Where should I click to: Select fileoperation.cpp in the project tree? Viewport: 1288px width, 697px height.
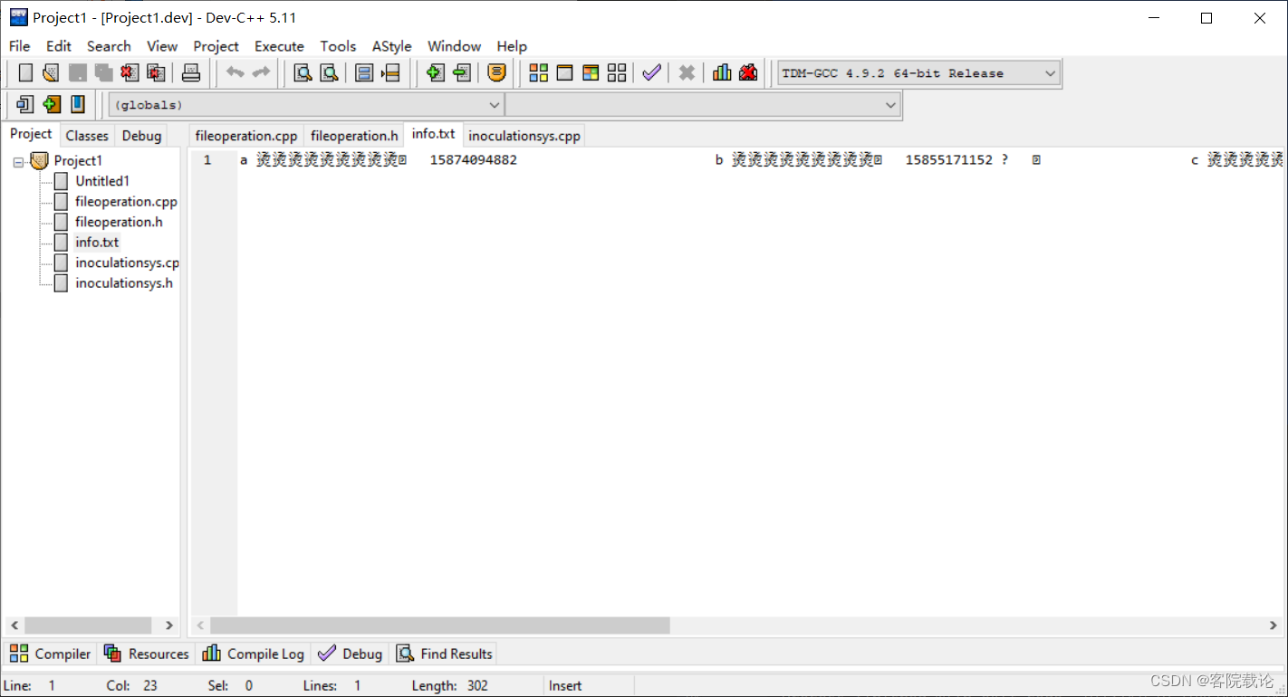126,202
